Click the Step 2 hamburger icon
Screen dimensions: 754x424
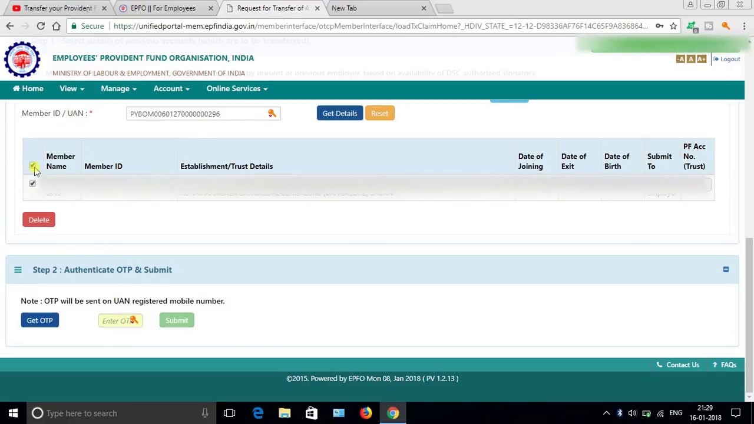tap(18, 270)
